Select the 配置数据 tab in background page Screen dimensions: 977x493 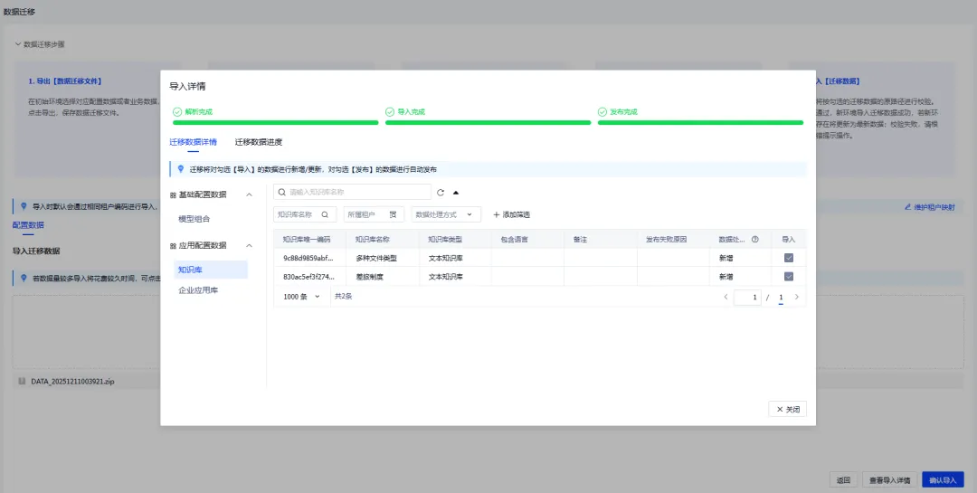click(x=28, y=225)
